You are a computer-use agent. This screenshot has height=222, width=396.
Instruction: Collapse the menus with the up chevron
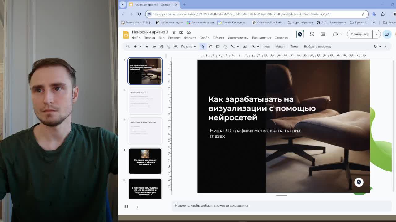(385, 47)
